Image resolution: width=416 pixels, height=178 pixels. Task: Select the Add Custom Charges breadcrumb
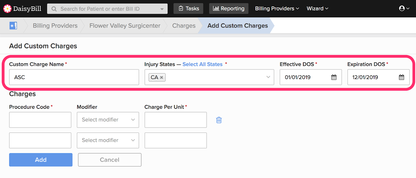coord(238,26)
